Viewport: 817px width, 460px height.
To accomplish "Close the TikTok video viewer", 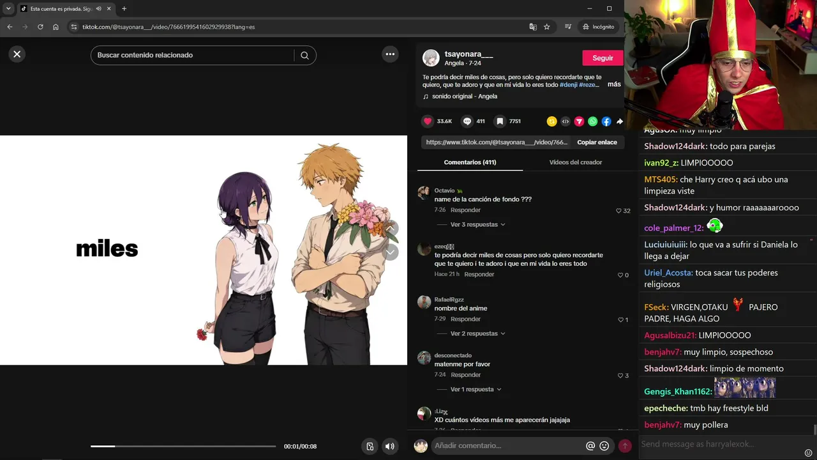I will (17, 54).
